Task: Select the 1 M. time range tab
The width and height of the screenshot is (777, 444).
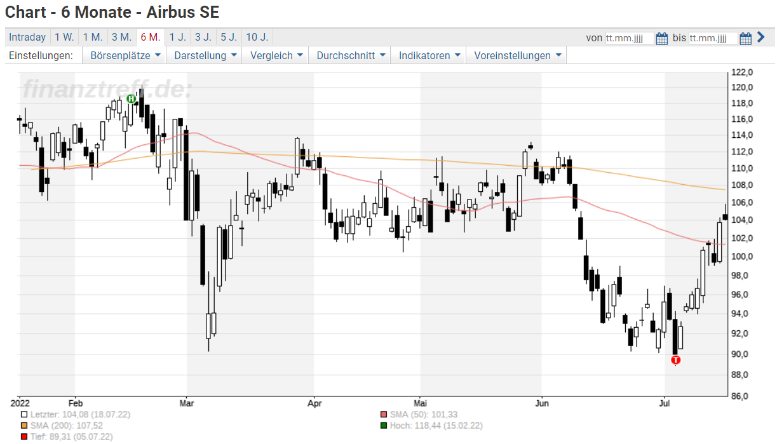Action: coord(93,37)
